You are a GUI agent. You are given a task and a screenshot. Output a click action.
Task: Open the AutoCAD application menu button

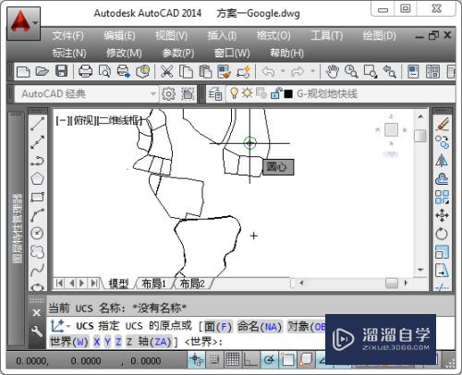[24, 23]
